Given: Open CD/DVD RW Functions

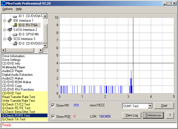Looking at the screenshot, I should [18, 90].
